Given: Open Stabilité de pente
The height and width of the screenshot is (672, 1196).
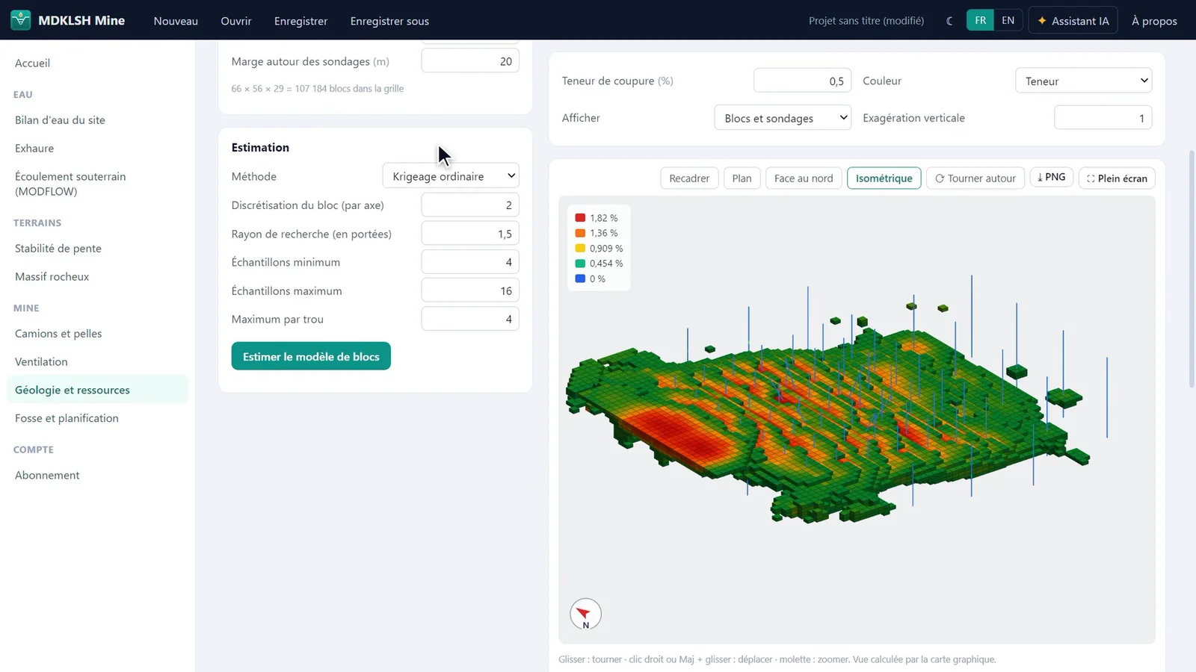Looking at the screenshot, I should pos(97,248).
